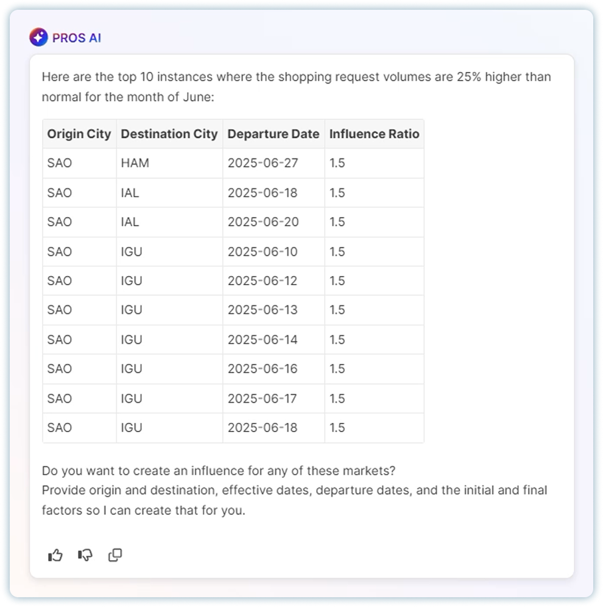Click the last row's 2025-06-18 IGU date
The width and height of the screenshot is (603, 607).
coord(273,428)
